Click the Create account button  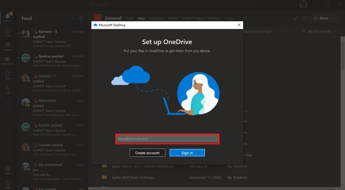[x=148, y=153]
